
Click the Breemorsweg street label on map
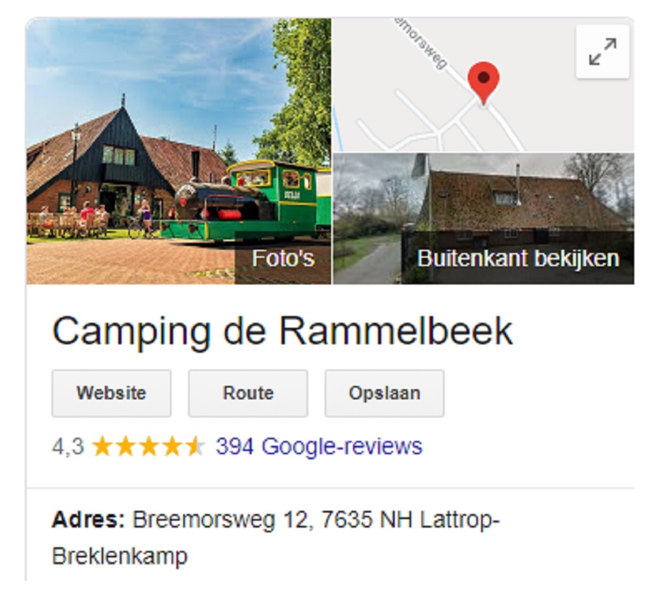point(421,42)
